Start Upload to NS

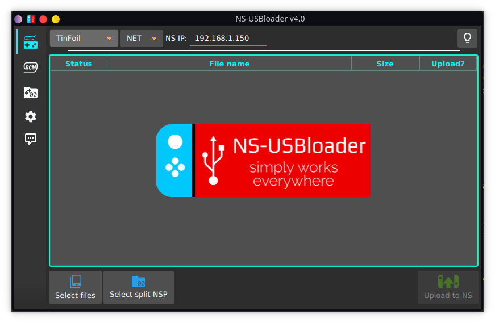point(448,287)
